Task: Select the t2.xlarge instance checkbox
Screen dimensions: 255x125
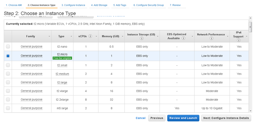Action: point(8,91)
